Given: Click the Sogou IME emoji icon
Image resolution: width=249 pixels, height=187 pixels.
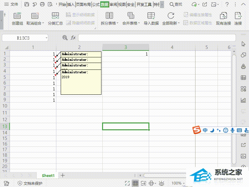Looking at the screenshot, I should (225, 130).
